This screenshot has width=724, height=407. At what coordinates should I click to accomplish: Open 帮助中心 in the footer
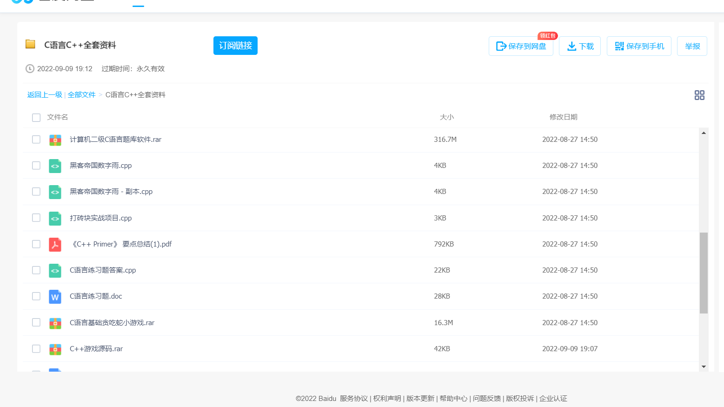(453, 399)
